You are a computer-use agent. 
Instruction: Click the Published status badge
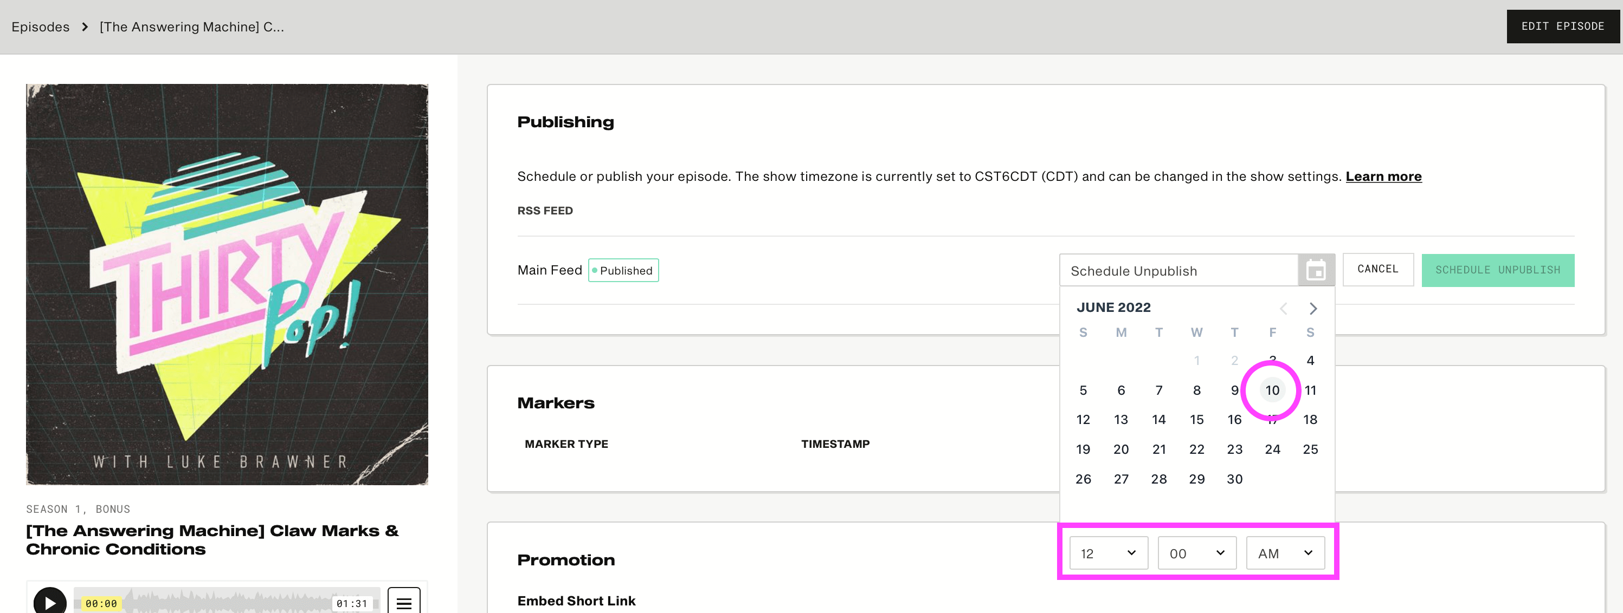(x=623, y=270)
